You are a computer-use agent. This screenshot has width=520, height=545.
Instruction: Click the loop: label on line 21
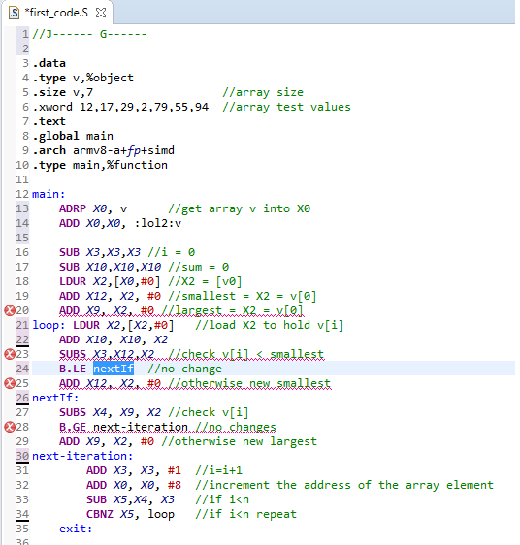click(49, 325)
